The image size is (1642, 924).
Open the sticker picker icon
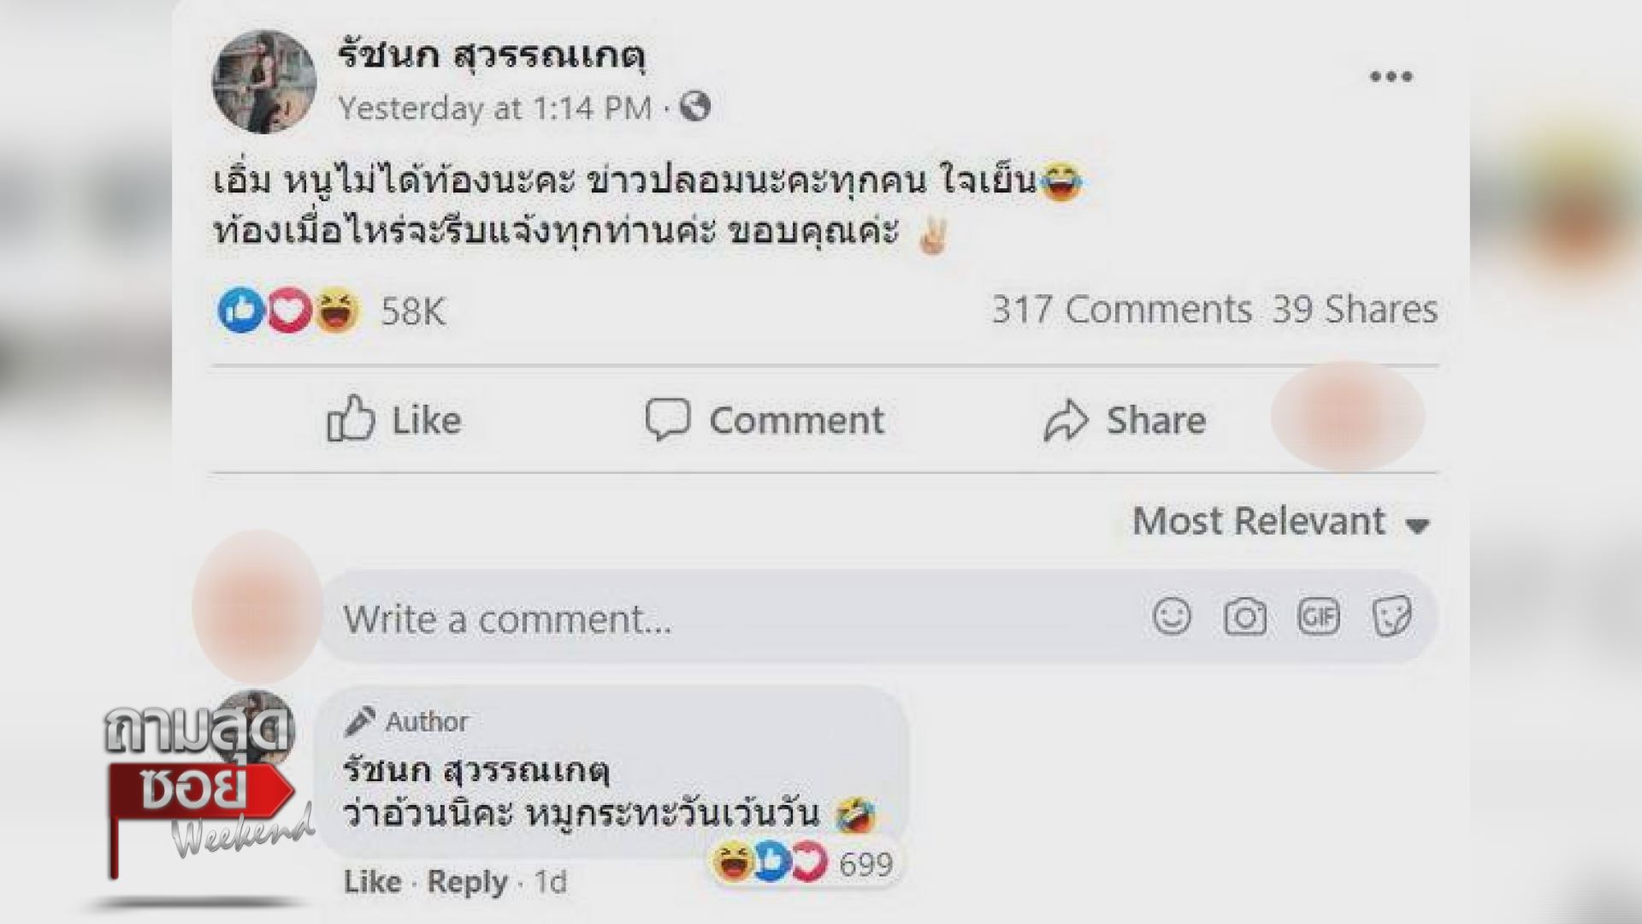tap(1391, 617)
